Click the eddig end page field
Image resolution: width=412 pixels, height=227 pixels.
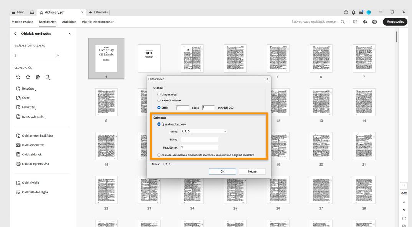208,108
